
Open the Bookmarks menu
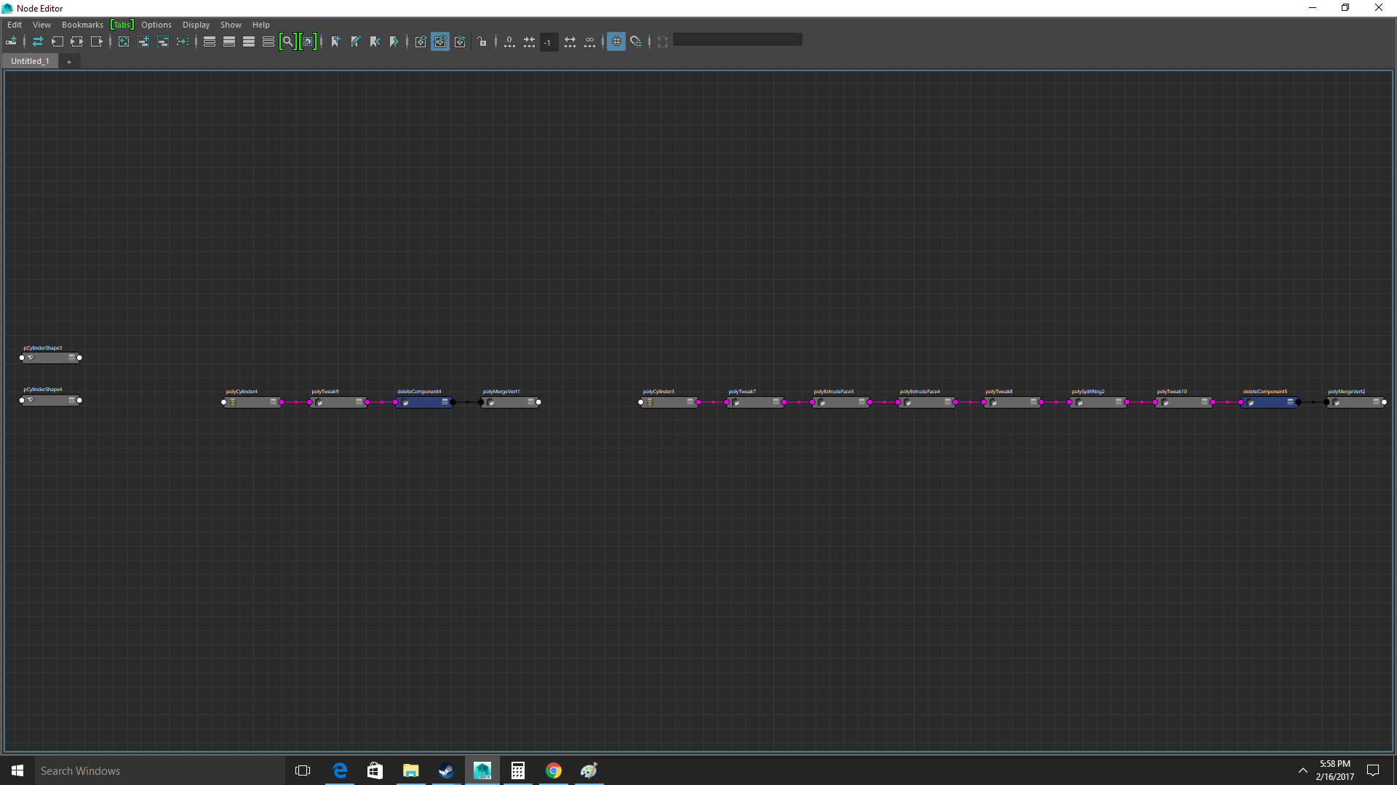(x=82, y=24)
